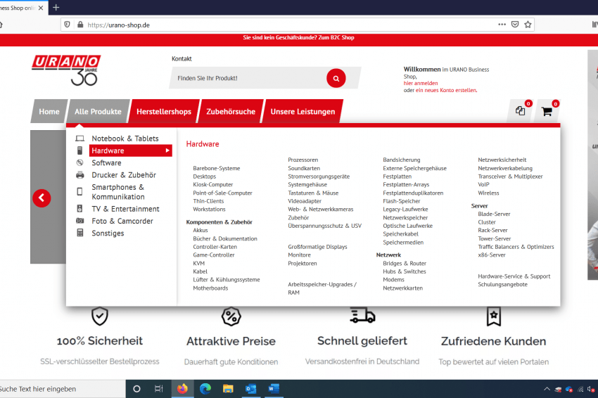Image resolution: width=598 pixels, height=398 pixels.
Task: Open the Prozessoren link
Action: point(303,160)
